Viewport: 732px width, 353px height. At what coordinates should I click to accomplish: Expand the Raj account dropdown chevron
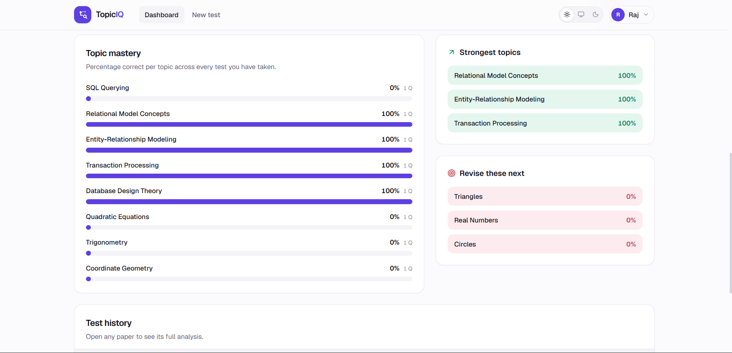[x=646, y=15]
